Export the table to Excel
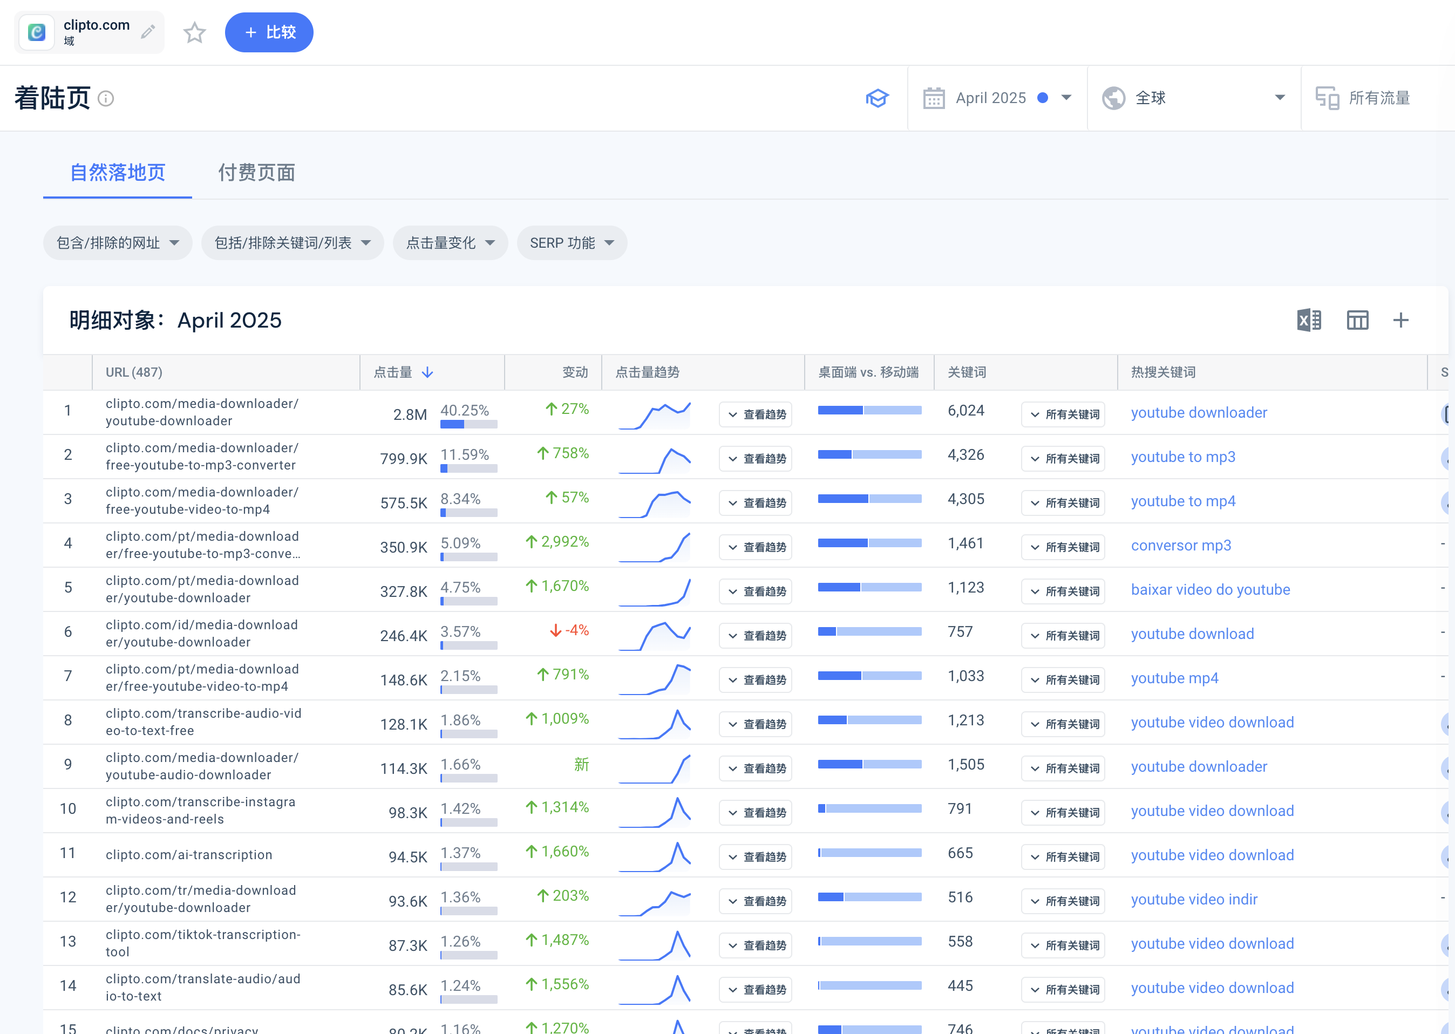 click(x=1309, y=320)
